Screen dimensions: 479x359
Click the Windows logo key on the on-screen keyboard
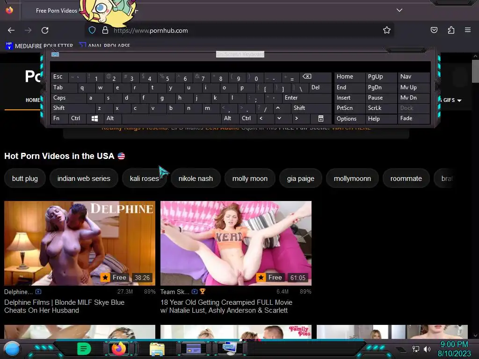(94, 118)
